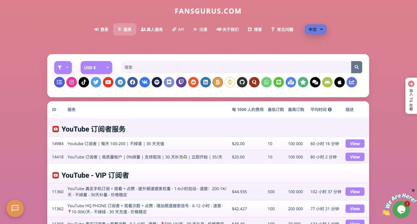Open the USD $ currency dropdown
Screen dimensions: 417x224
pos(96,68)
